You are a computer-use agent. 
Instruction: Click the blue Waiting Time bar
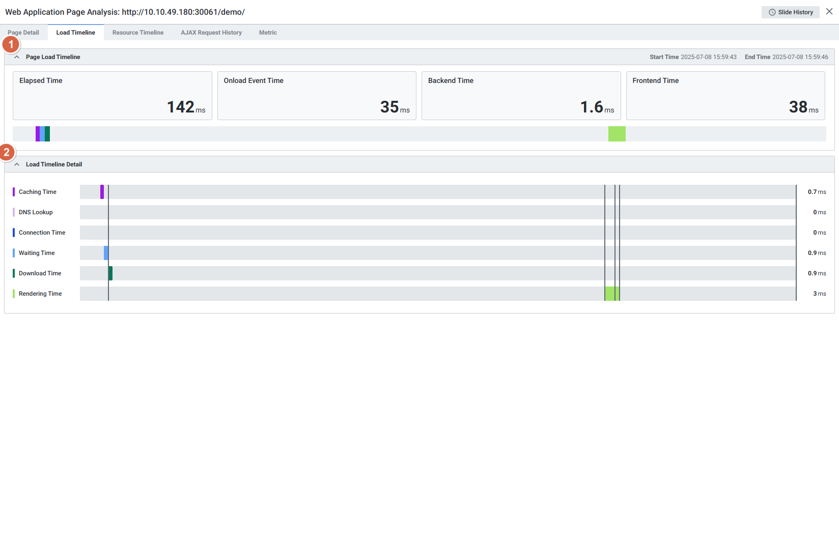coord(106,253)
